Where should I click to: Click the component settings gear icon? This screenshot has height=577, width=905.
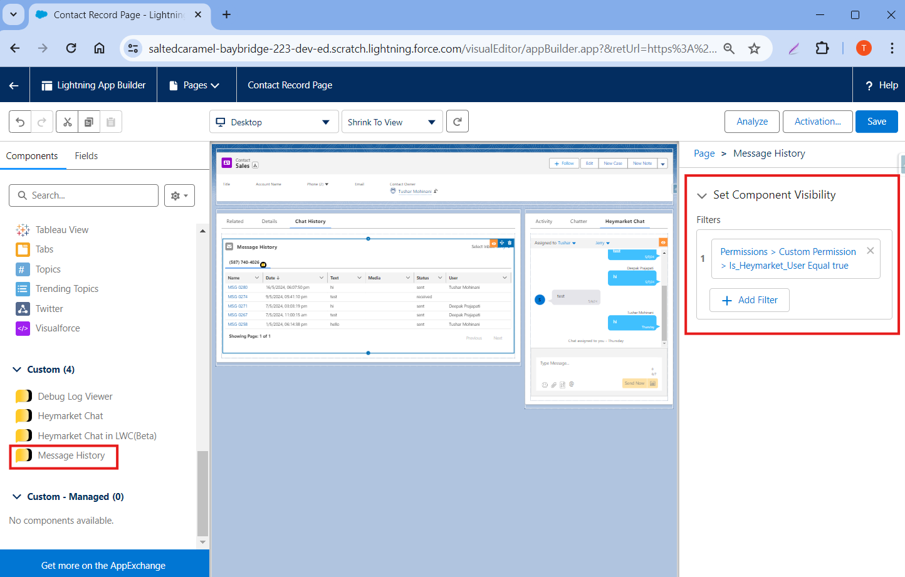pos(179,195)
